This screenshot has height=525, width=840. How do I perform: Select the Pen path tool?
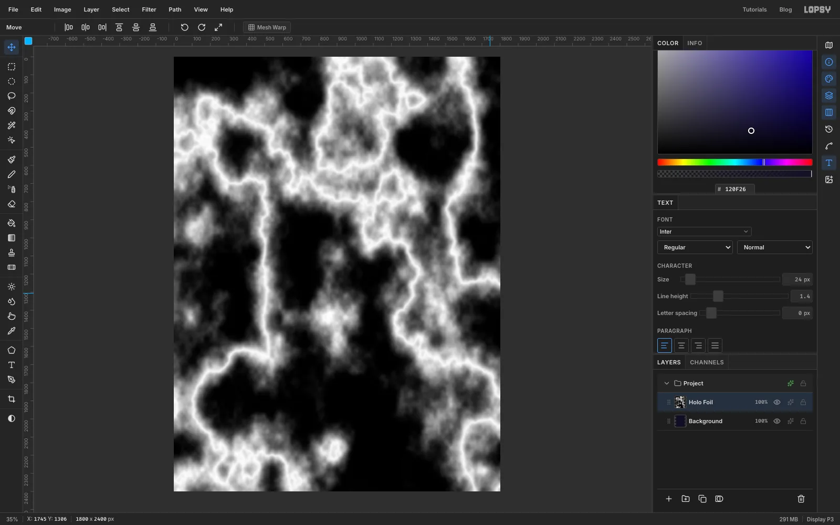(x=11, y=380)
